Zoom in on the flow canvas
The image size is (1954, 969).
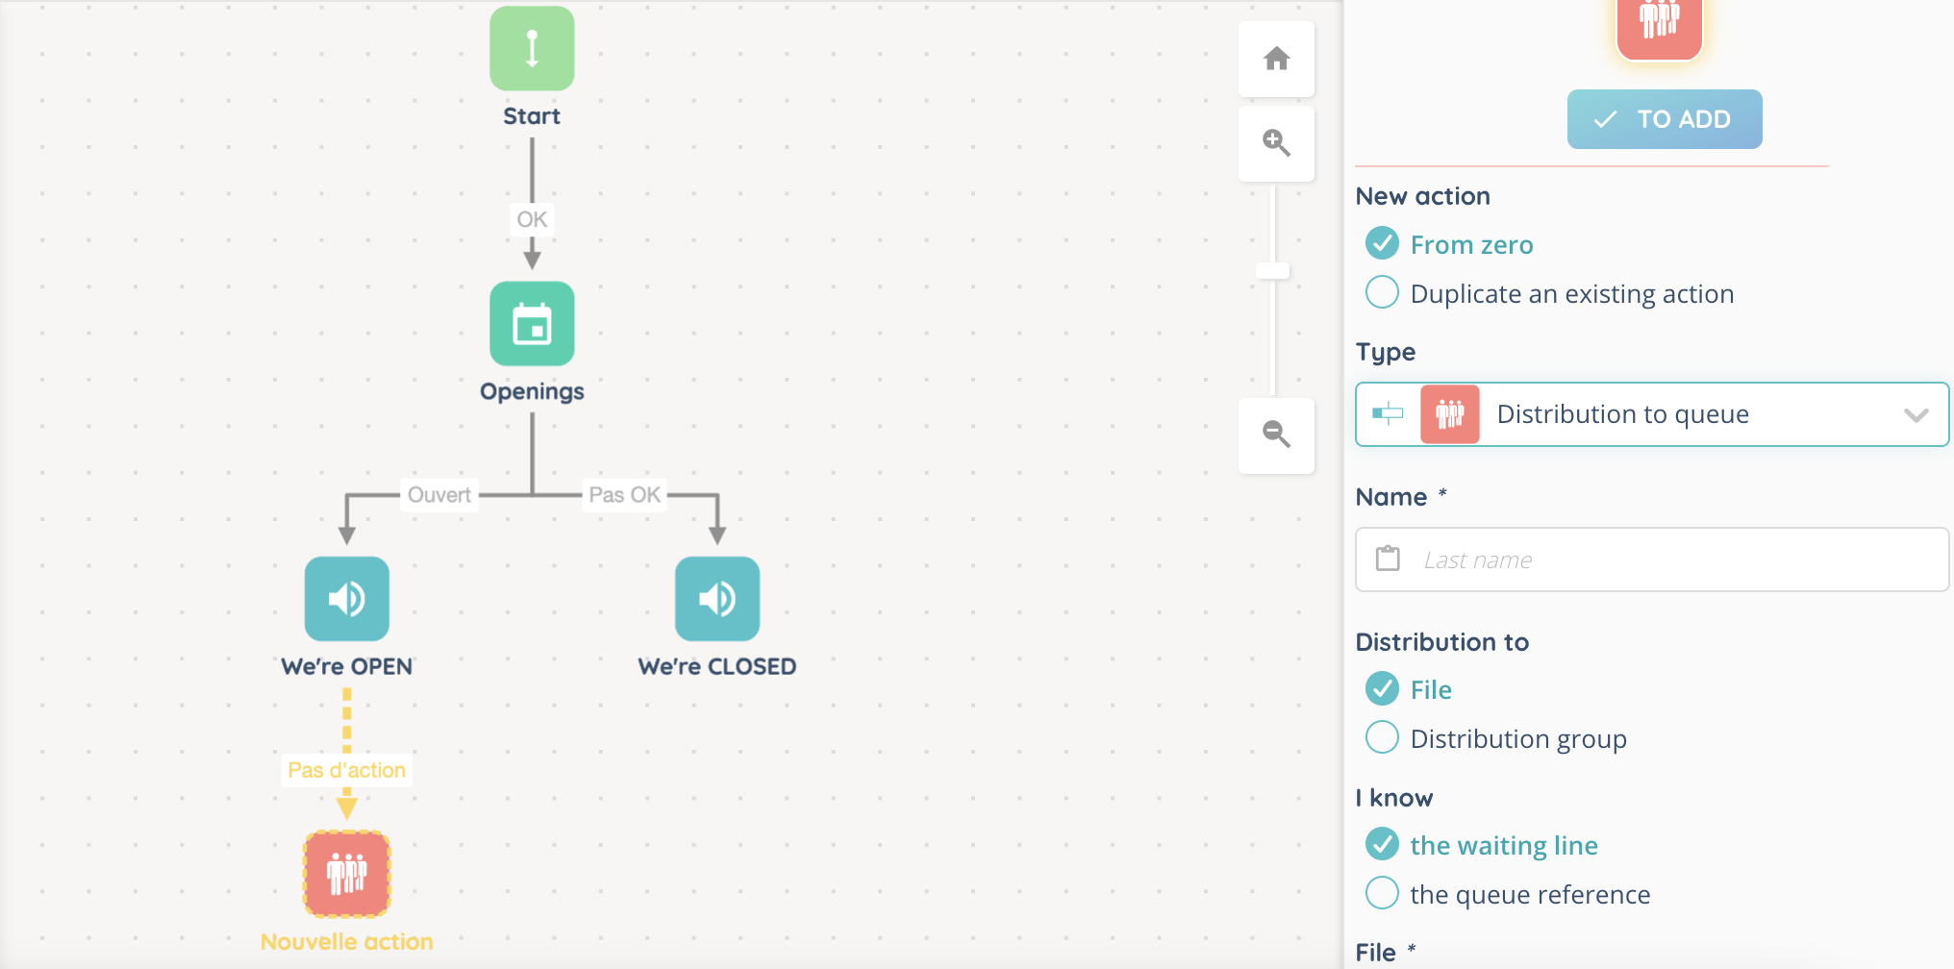(x=1276, y=143)
